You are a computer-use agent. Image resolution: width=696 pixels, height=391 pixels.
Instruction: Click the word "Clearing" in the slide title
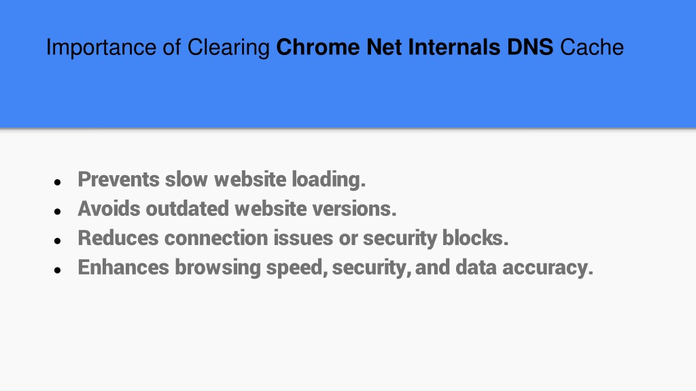coord(228,48)
